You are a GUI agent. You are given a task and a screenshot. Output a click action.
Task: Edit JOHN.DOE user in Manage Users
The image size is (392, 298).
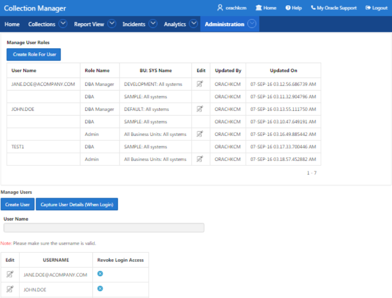coord(10,289)
